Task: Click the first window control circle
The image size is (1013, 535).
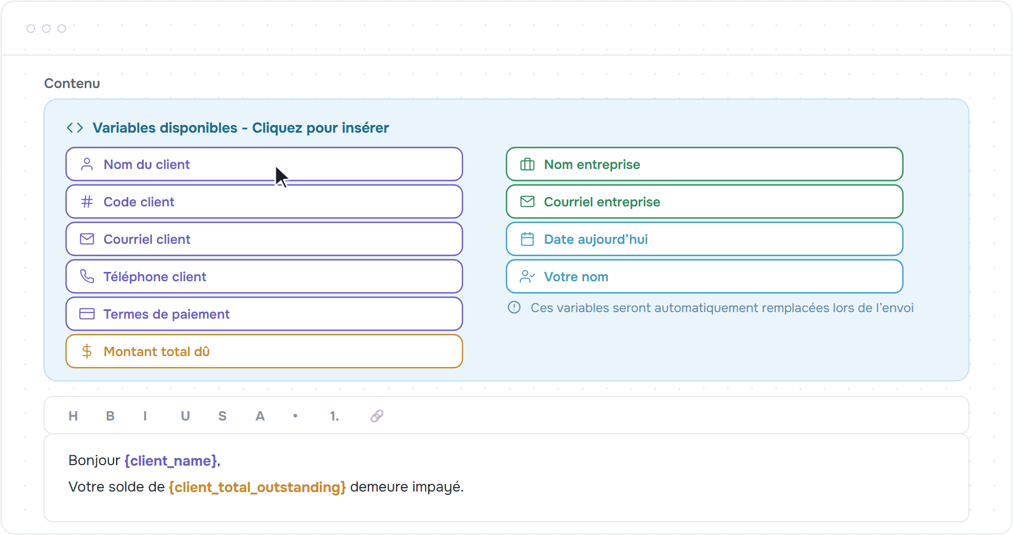Action: tap(31, 29)
